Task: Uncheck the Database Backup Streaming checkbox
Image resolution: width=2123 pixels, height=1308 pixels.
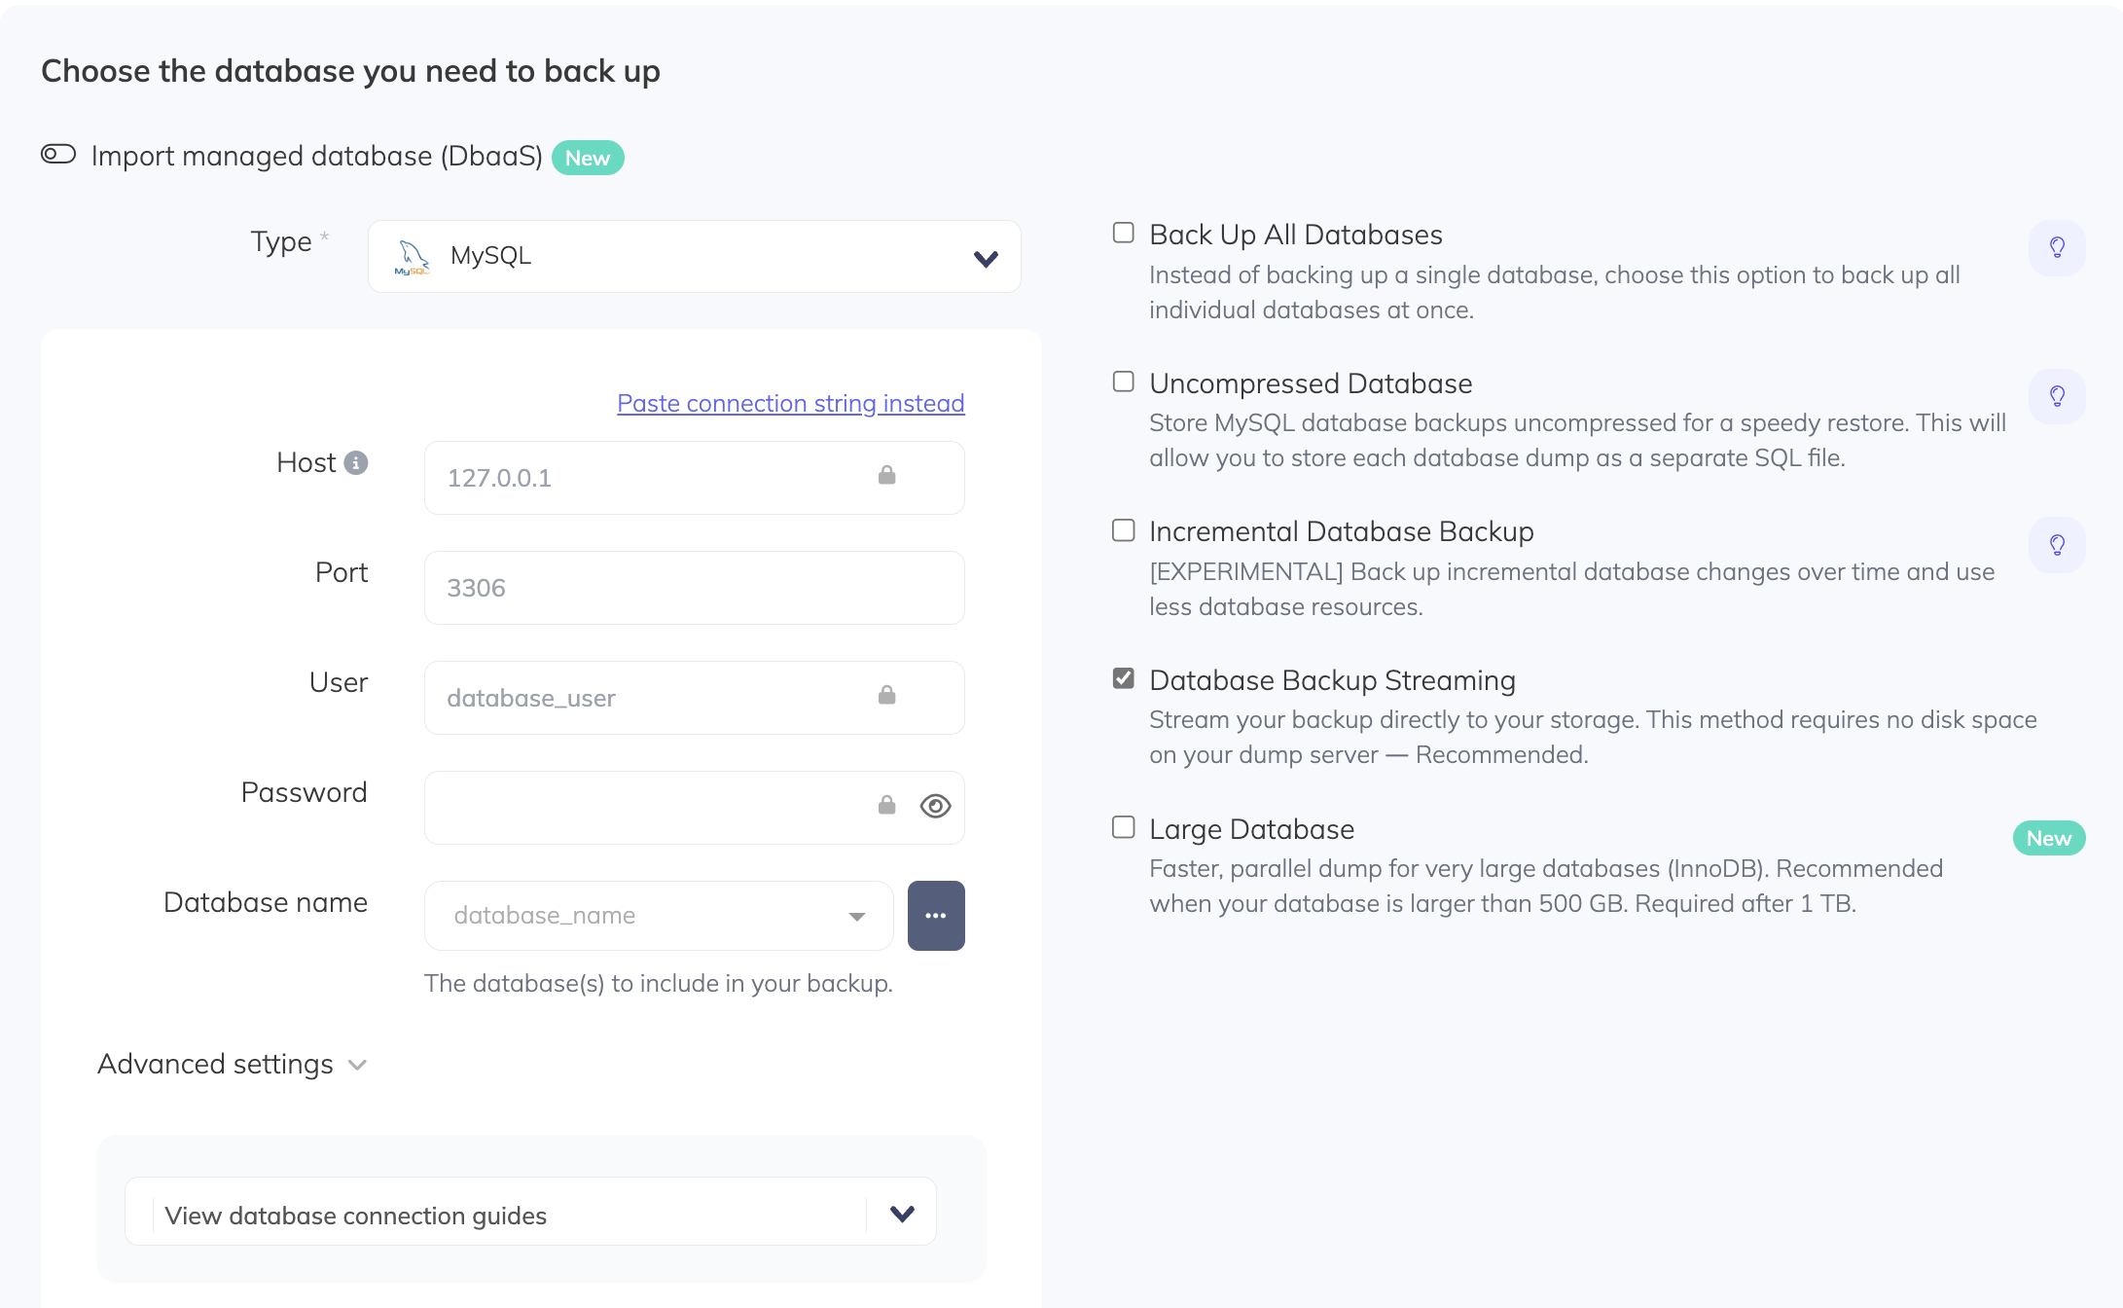Action: 1124,678
